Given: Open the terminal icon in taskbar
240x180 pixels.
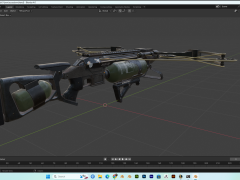Looking at the screenshot, I should (x=188, y=176).
